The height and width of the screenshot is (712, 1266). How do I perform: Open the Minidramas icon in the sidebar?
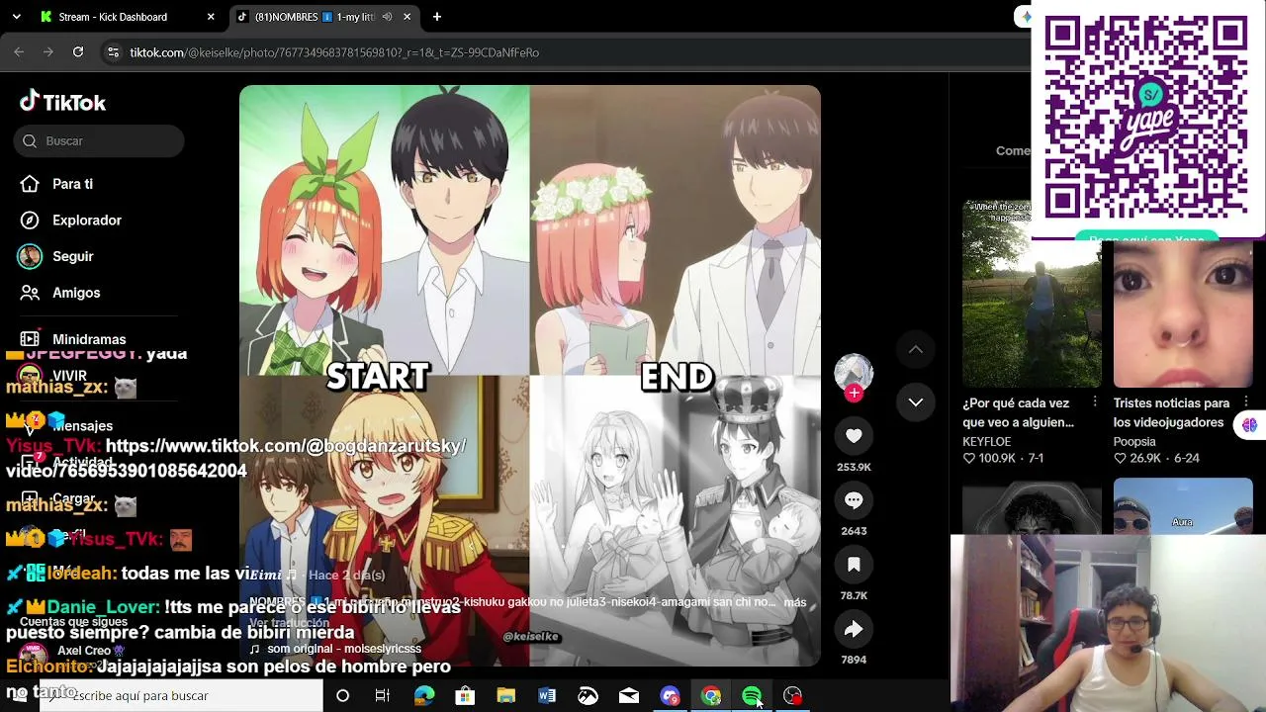click(30, 339)
